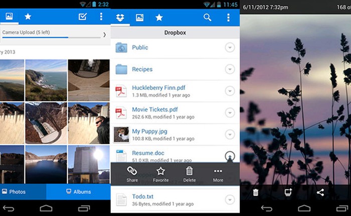Viewport: 351px width, 216px height.
Task: Tap Android back button on photo viewer screen
Action: point(266,208)
